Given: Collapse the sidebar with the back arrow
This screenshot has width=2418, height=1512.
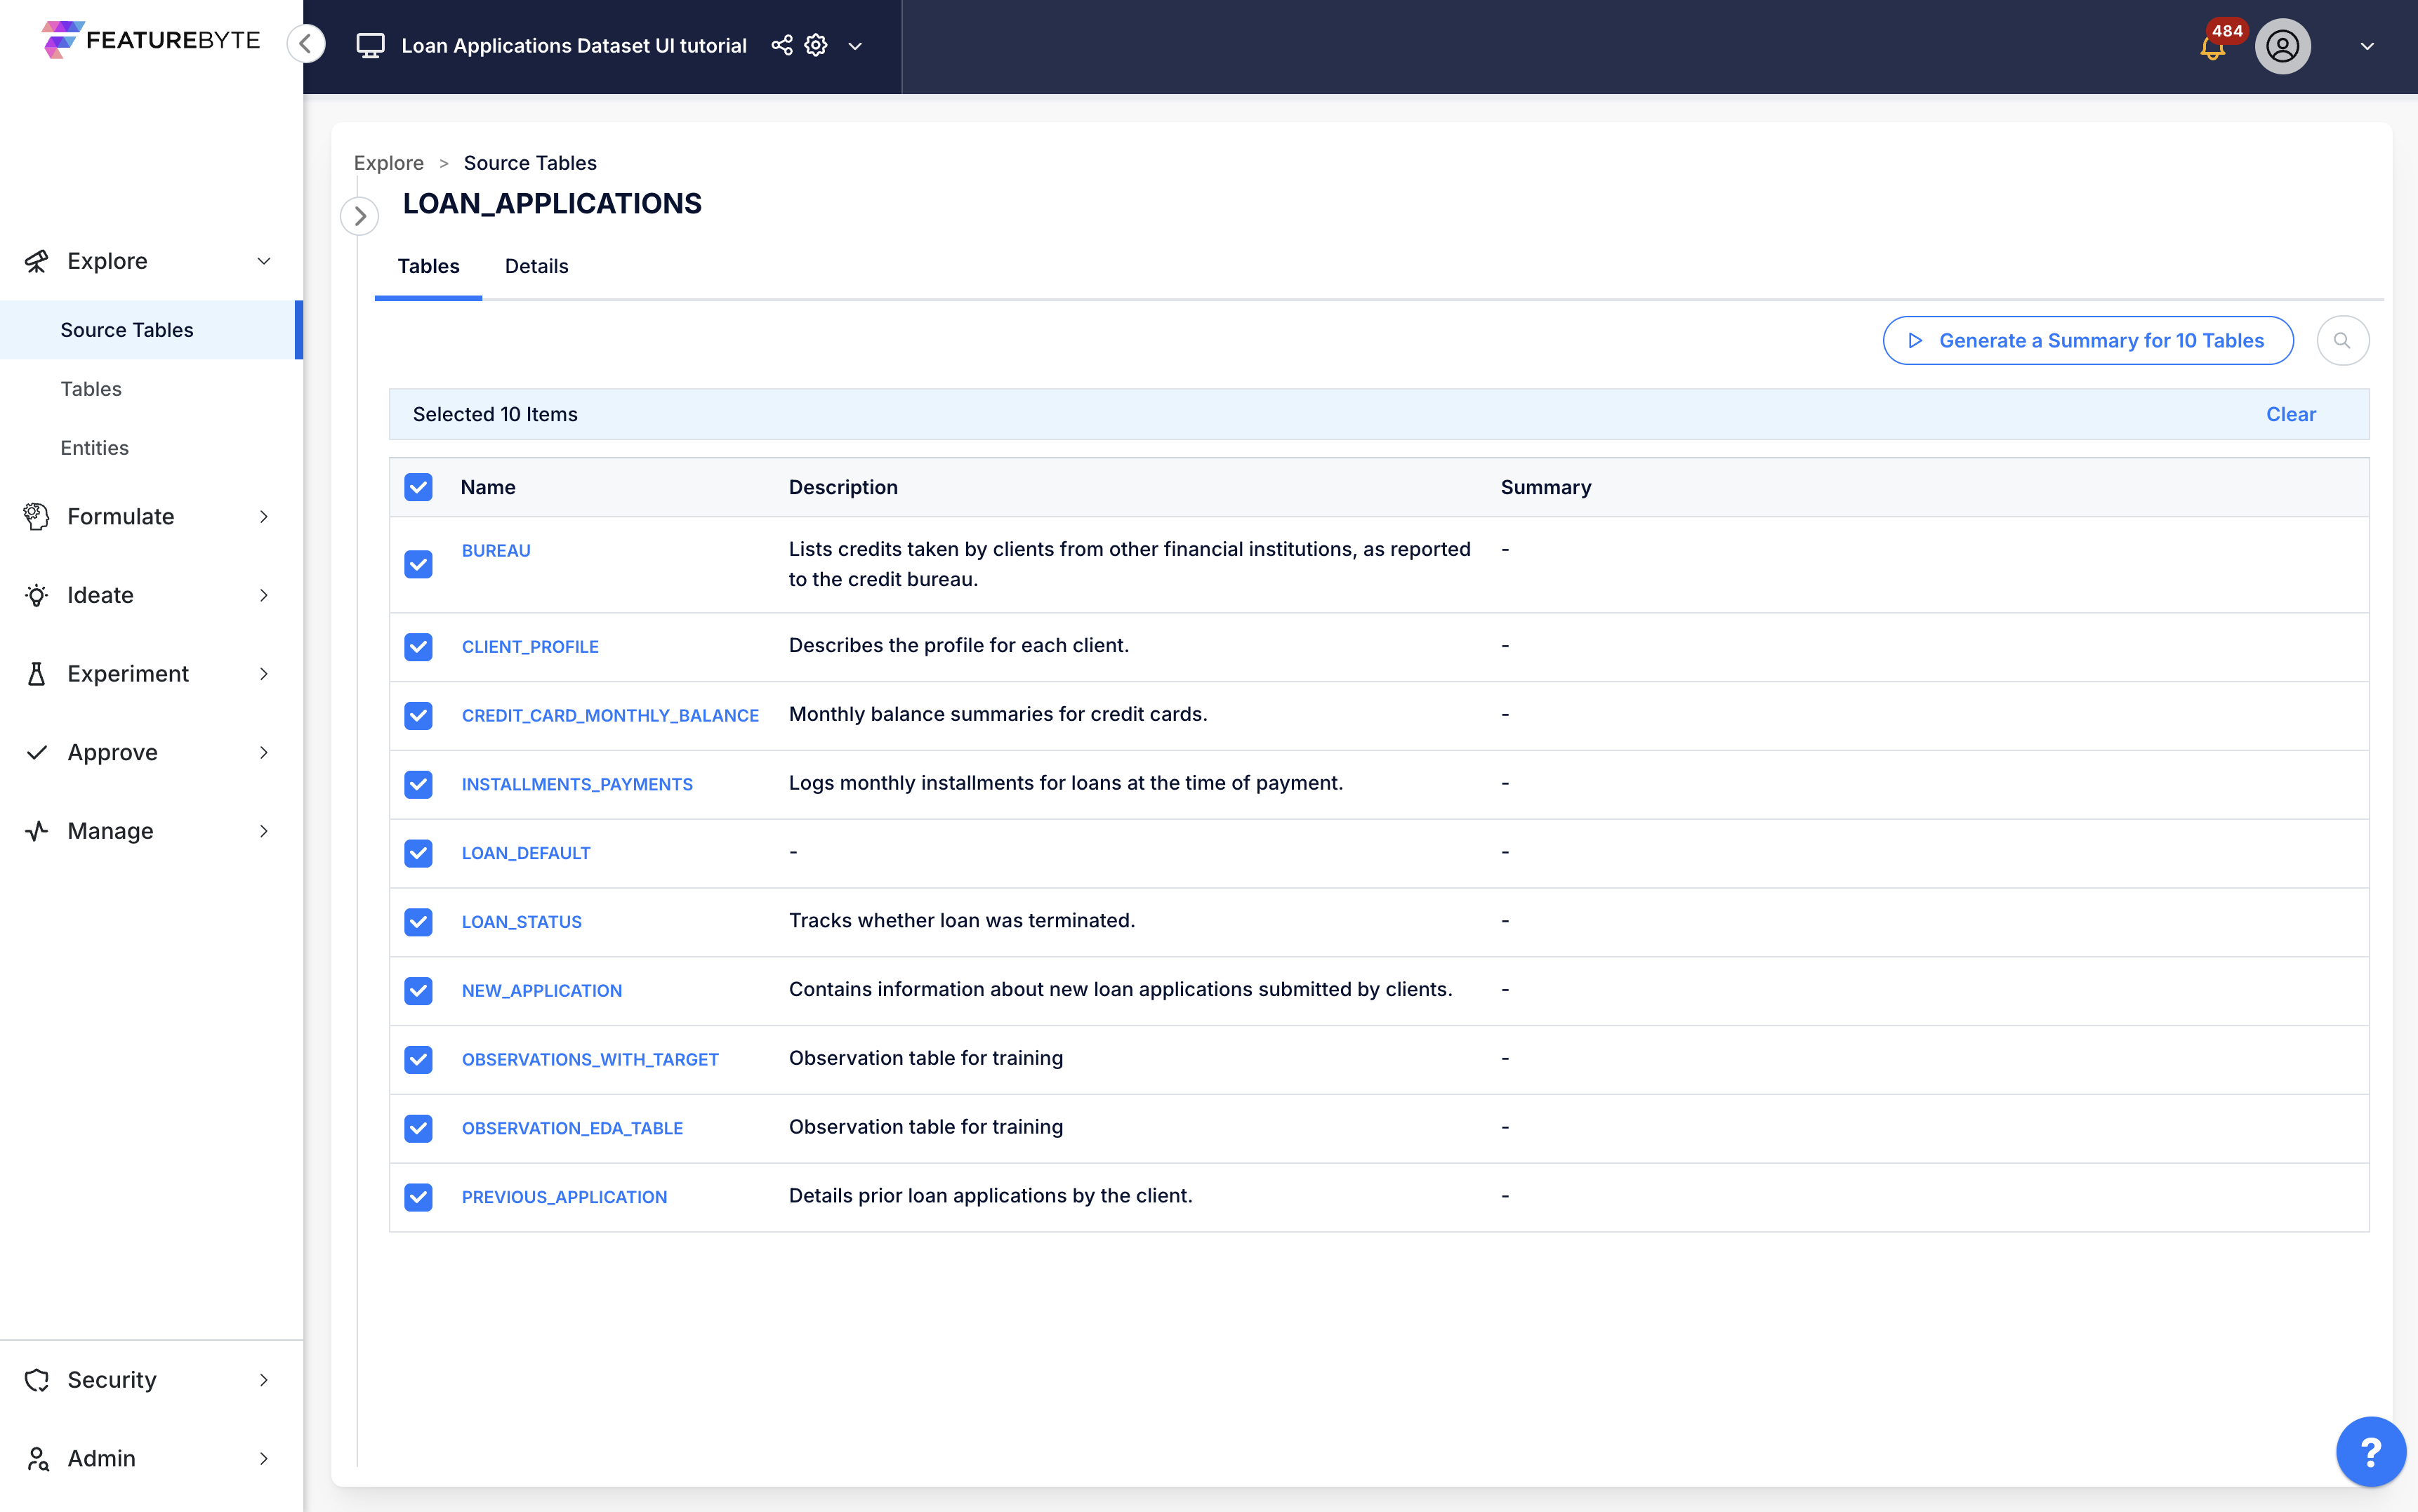Looking at the screenshot, I should pos(306,43).
